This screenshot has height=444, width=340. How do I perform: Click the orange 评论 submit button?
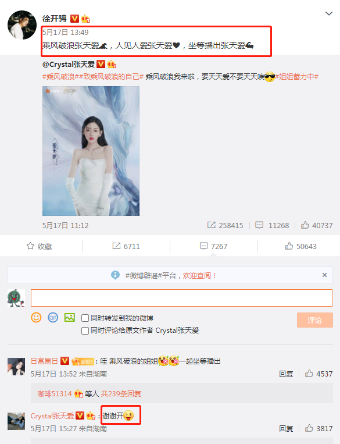pos(315,320)
